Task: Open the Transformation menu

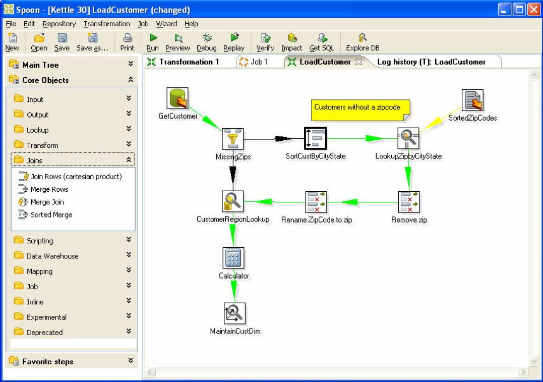Action: point(107,24)
